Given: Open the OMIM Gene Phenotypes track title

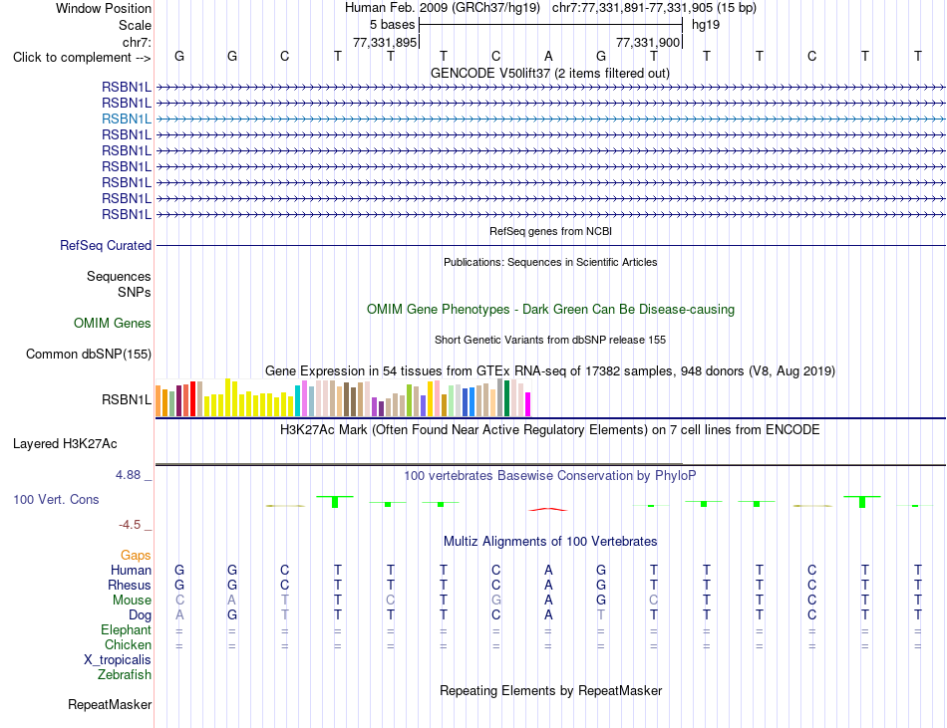Looking at the screenshot, I should [550, 310].
